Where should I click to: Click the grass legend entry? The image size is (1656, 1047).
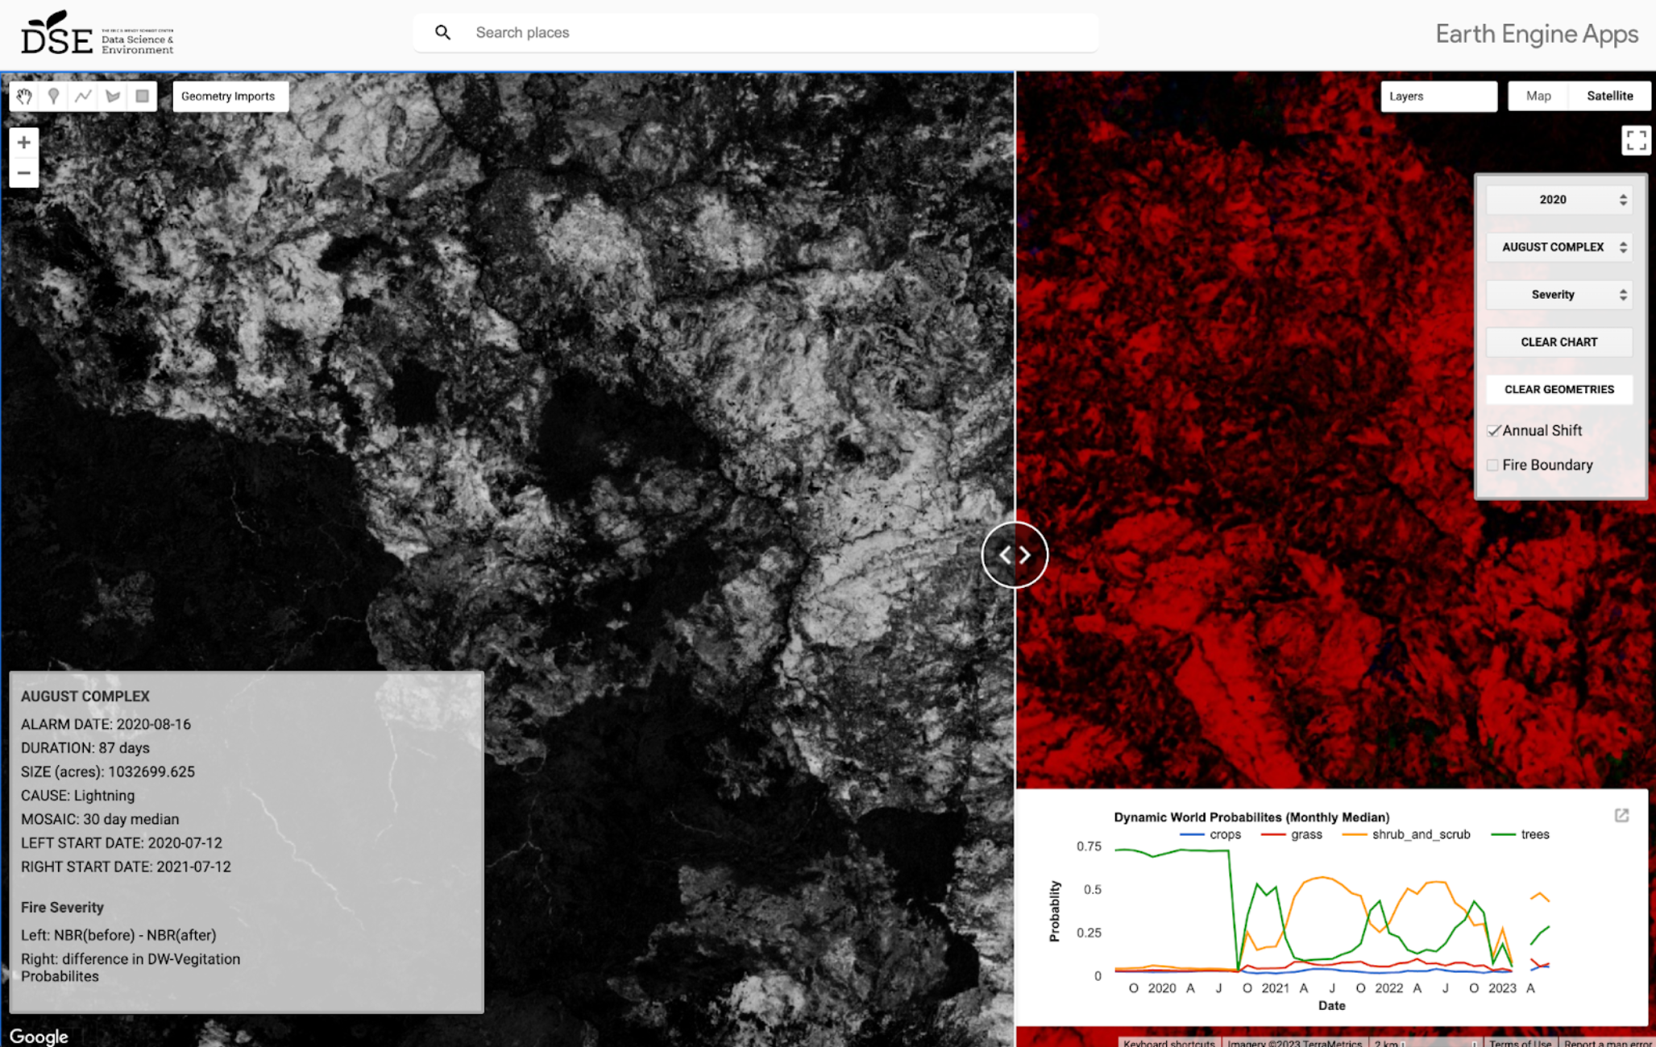(1292, 834)
